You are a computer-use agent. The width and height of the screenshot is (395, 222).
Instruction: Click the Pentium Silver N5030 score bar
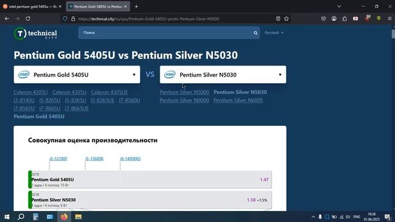coord(150,200)
